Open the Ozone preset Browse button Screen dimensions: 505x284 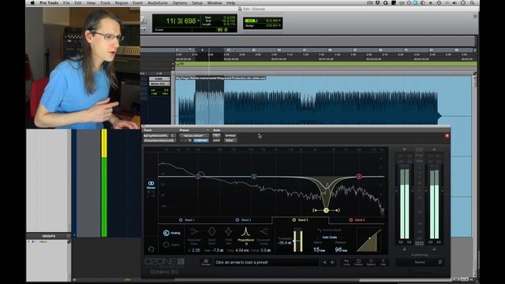click(x=206, y=262)
